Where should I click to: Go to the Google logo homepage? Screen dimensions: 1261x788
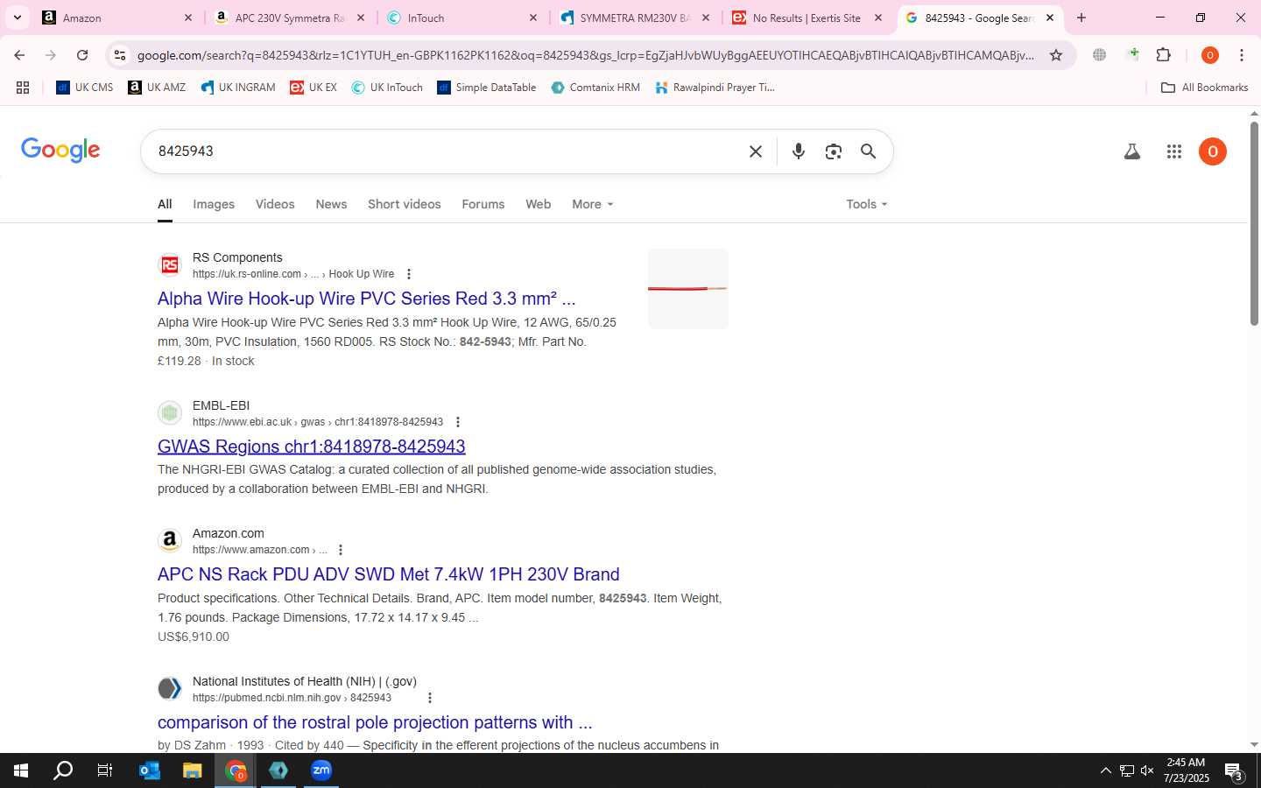[60, 150]
